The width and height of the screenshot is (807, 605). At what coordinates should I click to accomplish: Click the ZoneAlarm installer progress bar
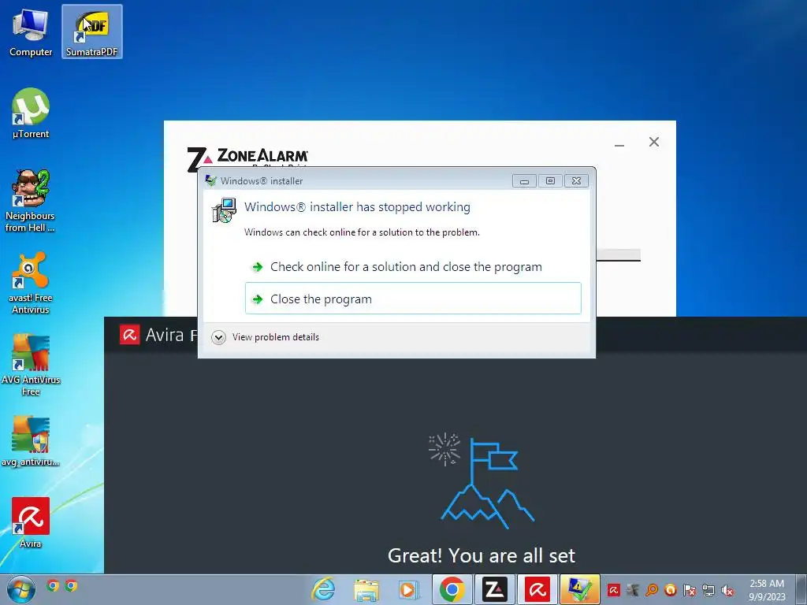point(618,255)
